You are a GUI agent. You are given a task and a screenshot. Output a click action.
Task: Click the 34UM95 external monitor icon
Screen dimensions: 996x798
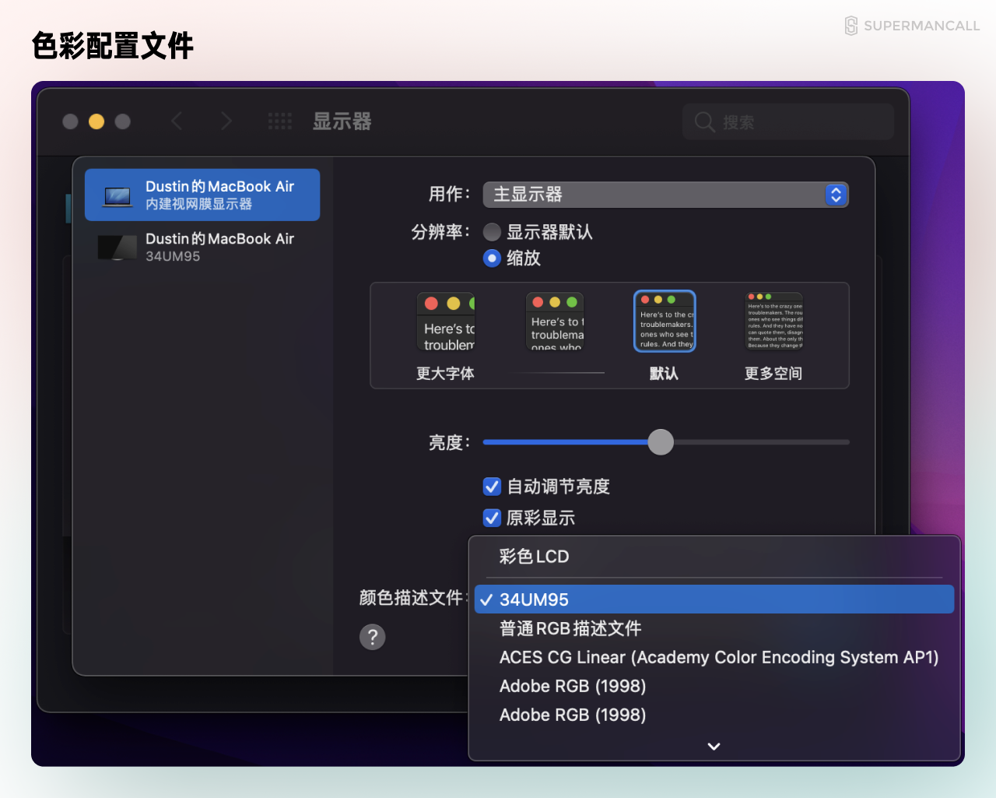[117, 248]
